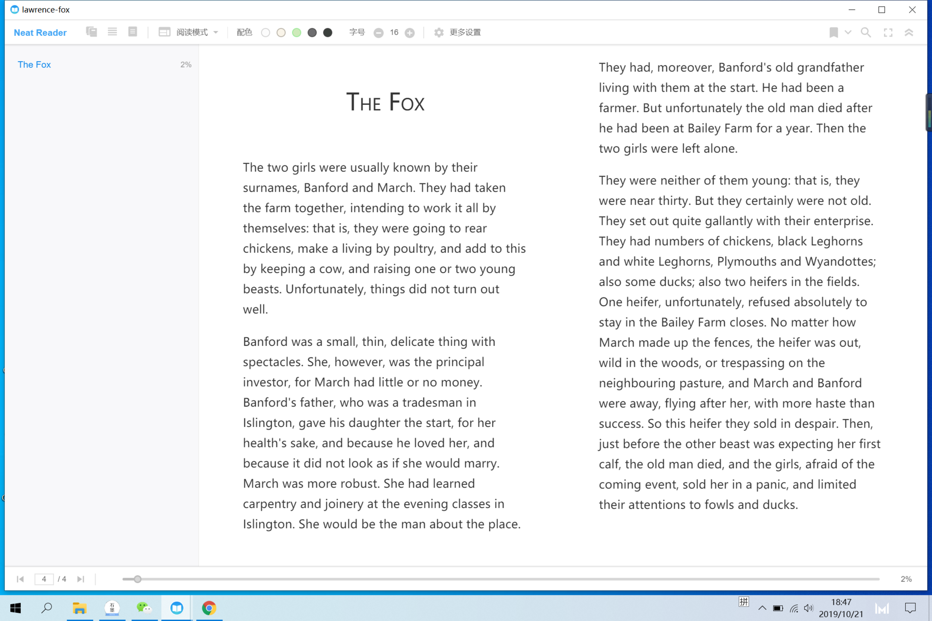Click the The Fox chapter title heading
This screenshot has width=932, height=621.
tap(385, 102)
